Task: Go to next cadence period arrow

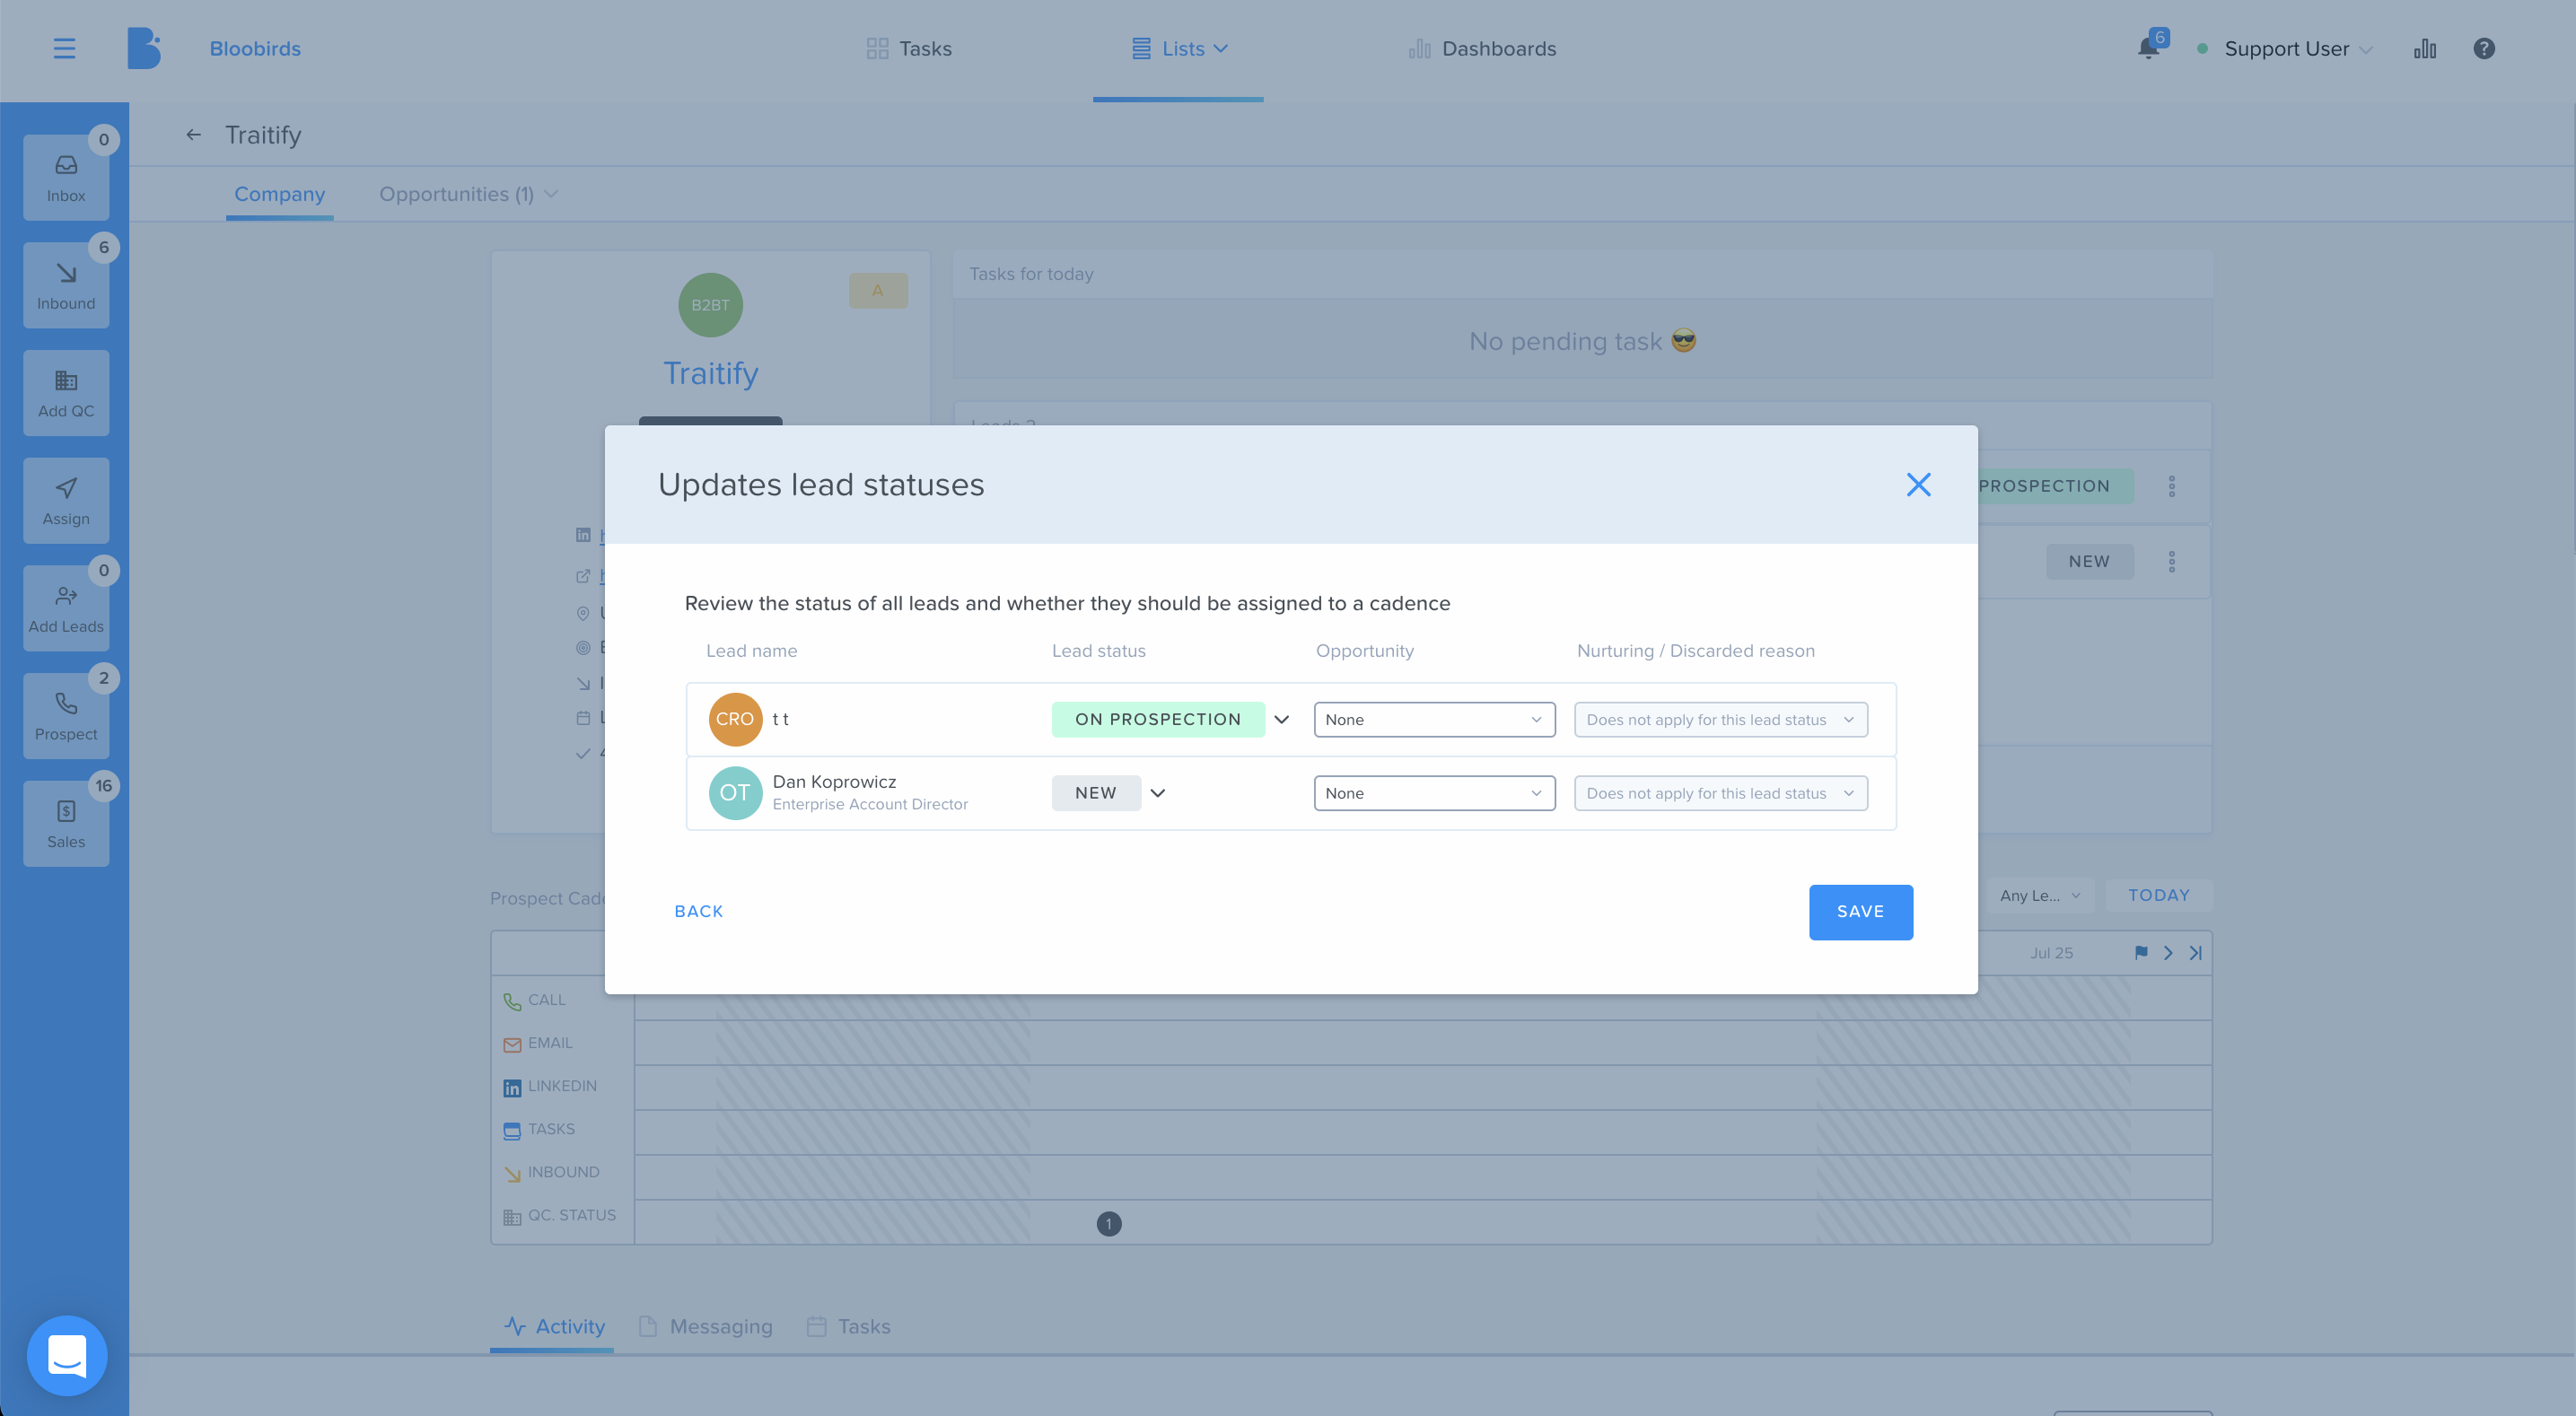Action: [2168, 953]
